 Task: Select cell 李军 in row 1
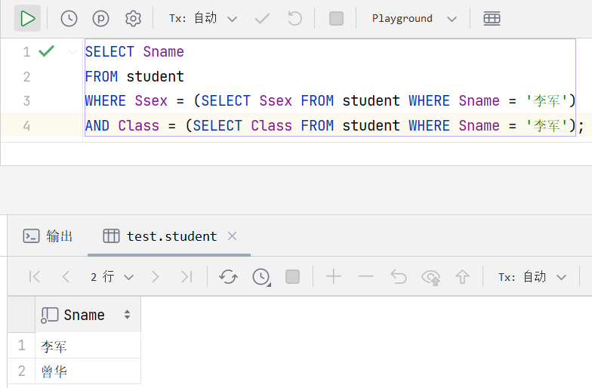(x=88, y=346)
